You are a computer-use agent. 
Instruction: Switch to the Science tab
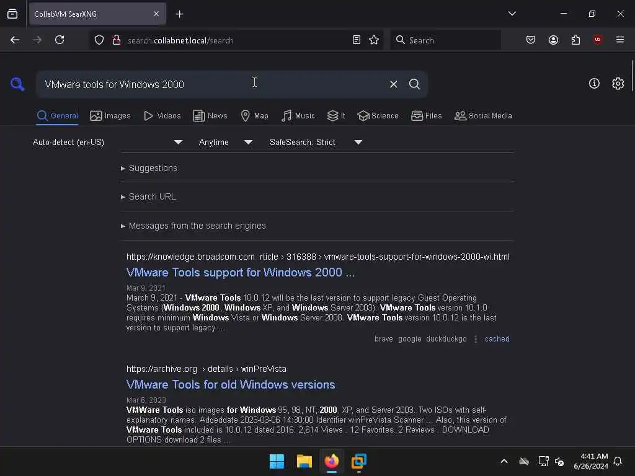(378, 116)
